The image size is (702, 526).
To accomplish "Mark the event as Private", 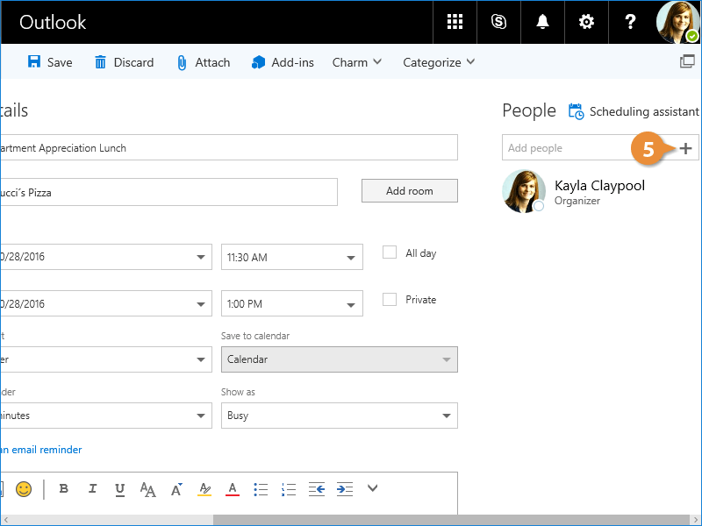I will pos(390,300).
